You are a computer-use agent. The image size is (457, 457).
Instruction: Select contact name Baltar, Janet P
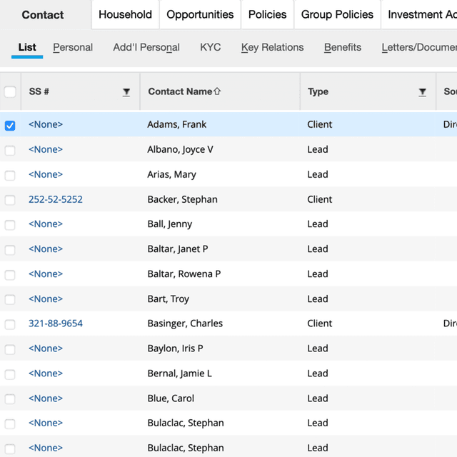tap(178, 249)
